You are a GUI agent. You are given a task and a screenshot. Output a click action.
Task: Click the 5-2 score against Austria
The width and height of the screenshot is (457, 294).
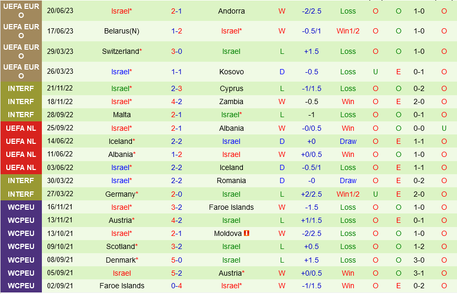[176, 273]
